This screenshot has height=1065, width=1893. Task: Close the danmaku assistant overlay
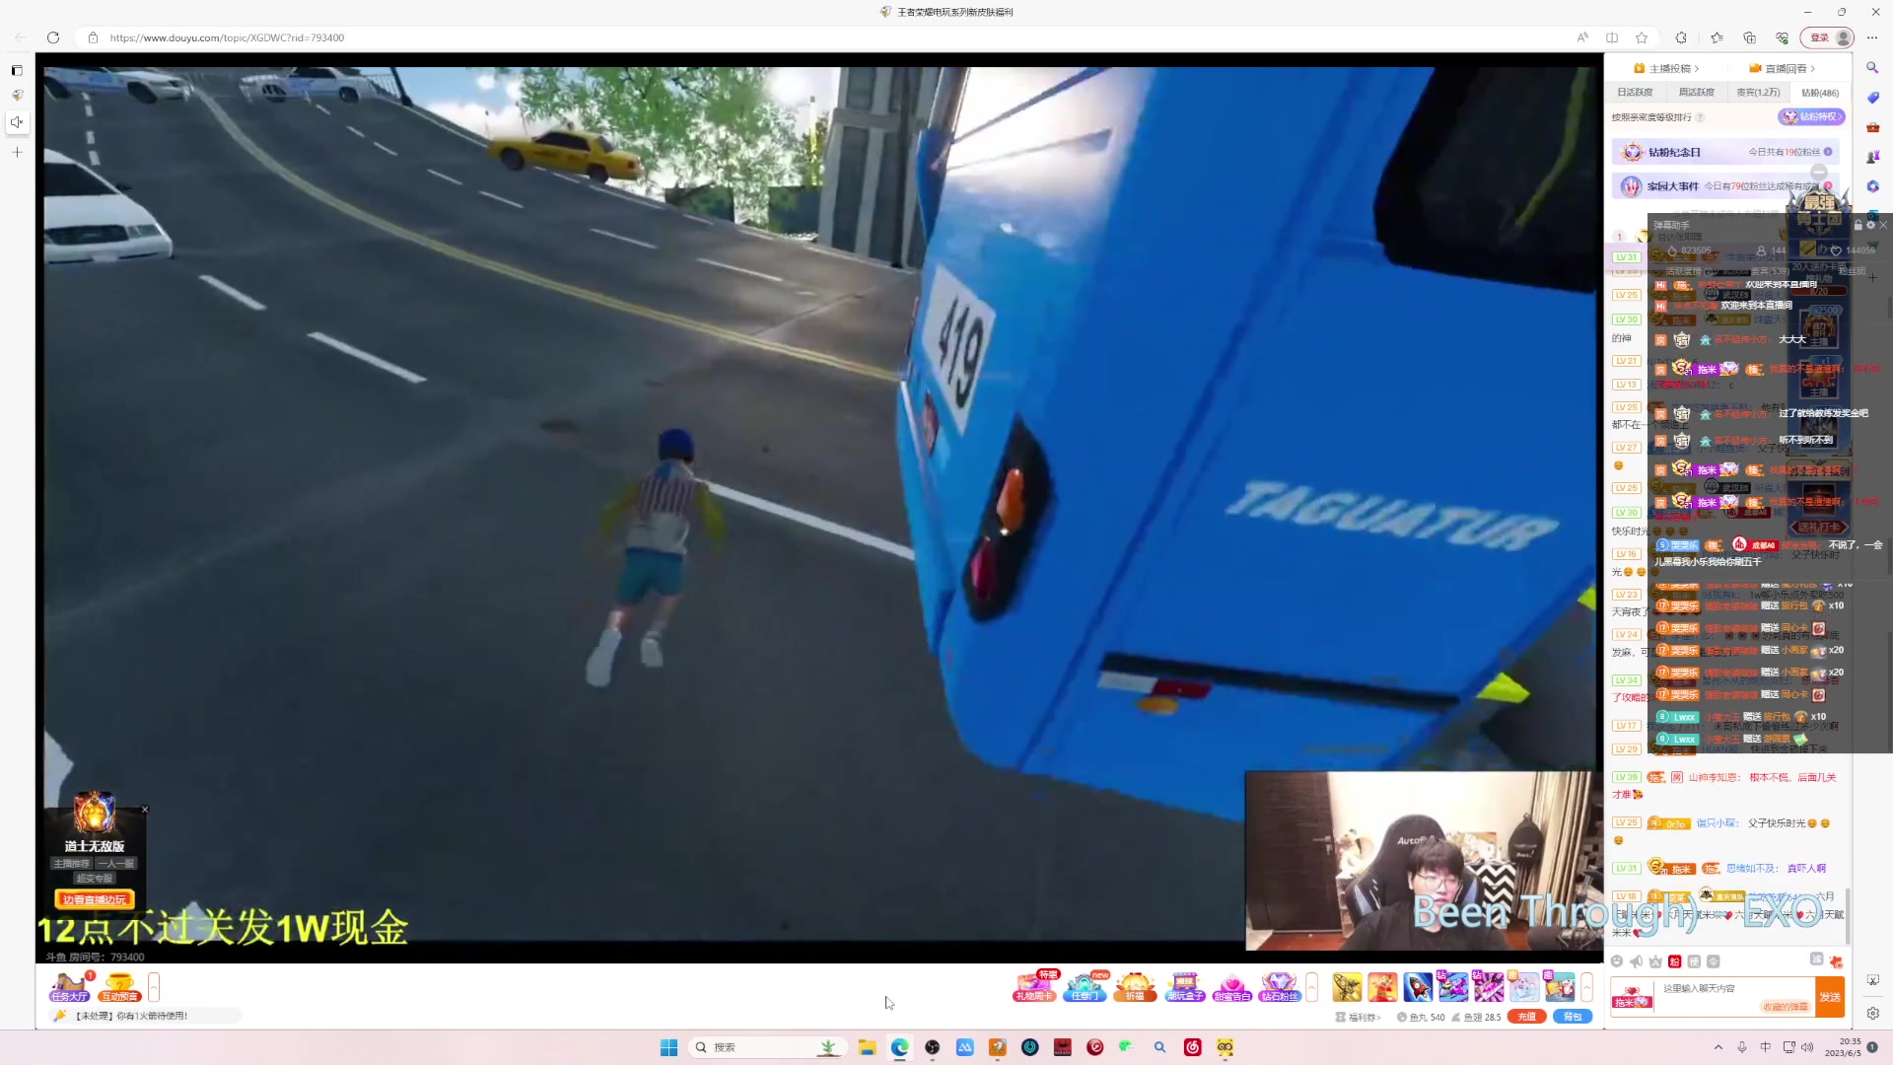(x=1883, y=225)
